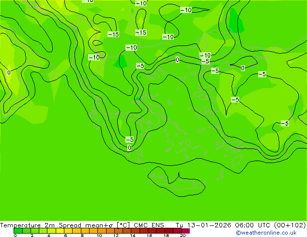Pick the orange legend swatch at value 10

point(102,231)
